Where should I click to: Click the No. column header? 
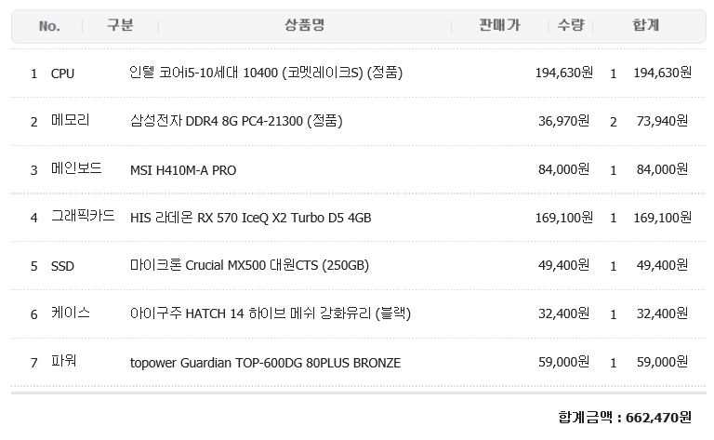[49, 26]
